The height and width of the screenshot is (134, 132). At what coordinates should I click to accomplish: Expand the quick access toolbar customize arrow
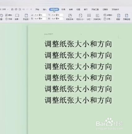coord(31,9)
